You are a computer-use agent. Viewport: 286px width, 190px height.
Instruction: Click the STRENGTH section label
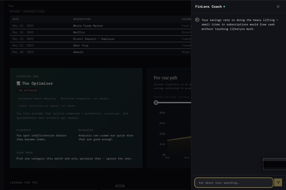pyautogui.click(x=24, y=130)
